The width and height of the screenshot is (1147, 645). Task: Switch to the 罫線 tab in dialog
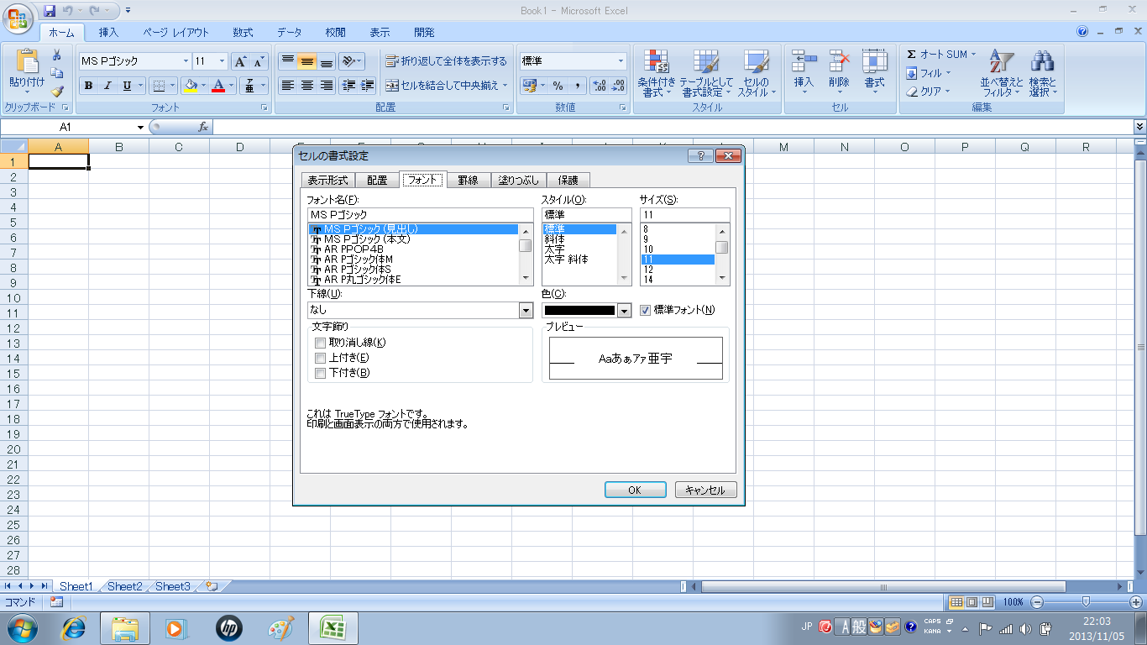468,180
